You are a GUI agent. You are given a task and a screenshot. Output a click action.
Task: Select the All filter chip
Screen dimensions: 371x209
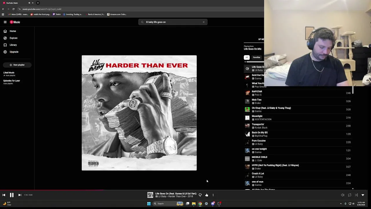(247, 57)
